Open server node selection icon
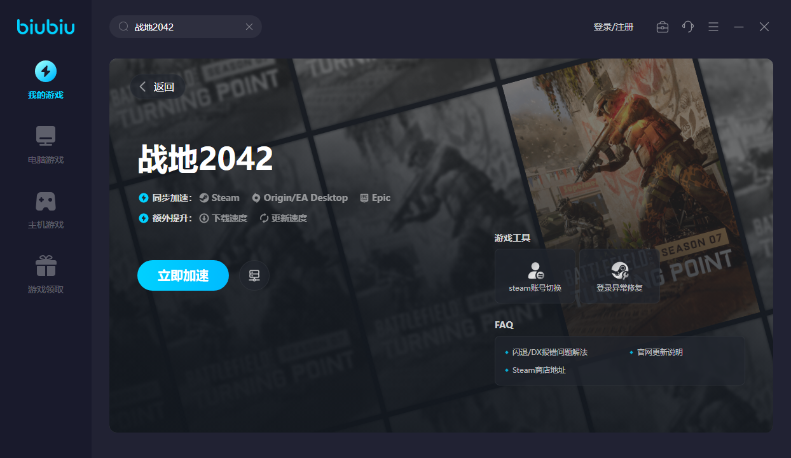 pyautogui.click(x=254, y=275)
